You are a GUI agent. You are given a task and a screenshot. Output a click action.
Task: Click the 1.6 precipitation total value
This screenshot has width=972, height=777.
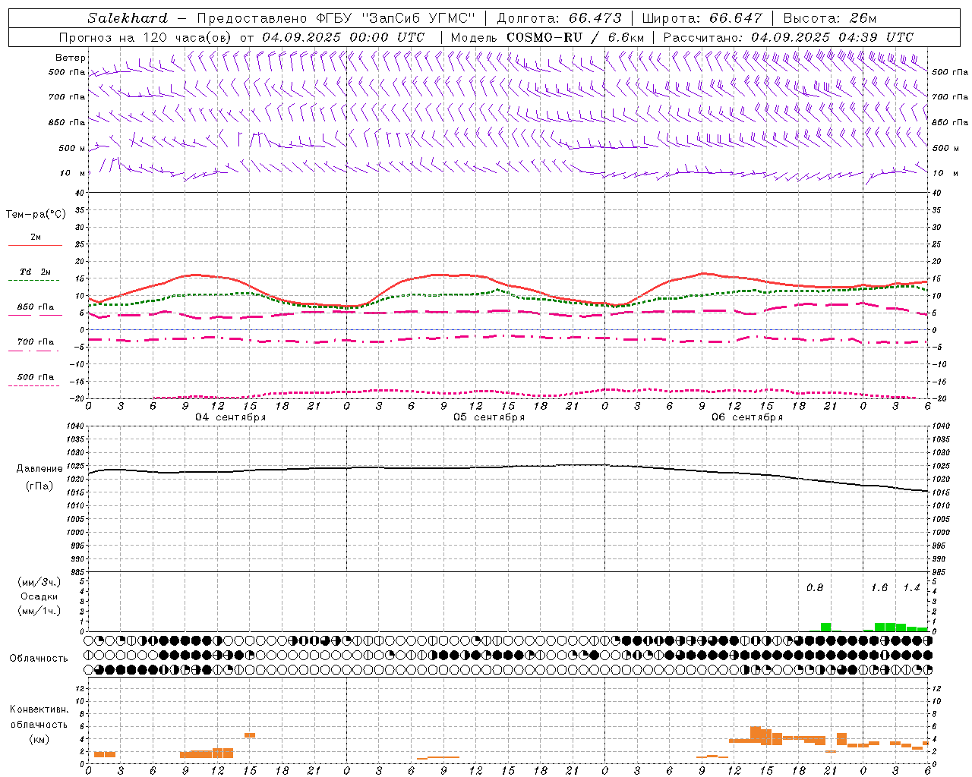pos(879,588)
